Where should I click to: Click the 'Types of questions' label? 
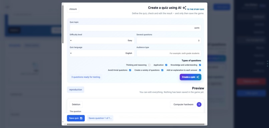coord(191,60)
